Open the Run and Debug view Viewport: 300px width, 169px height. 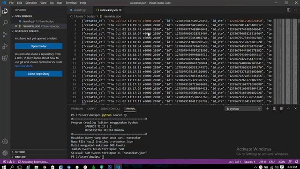click(x=5, y=46)
